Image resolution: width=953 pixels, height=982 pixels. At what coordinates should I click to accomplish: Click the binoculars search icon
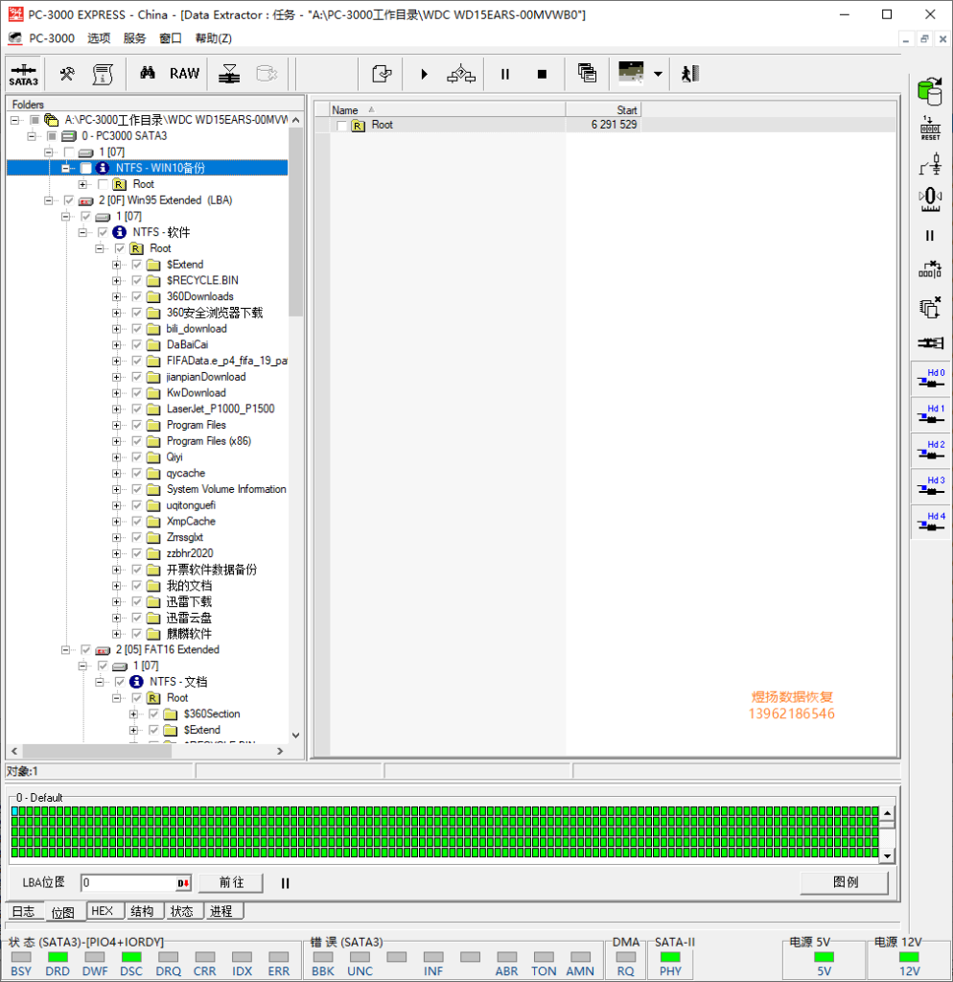pyautogui.click(x=148, y=74)
